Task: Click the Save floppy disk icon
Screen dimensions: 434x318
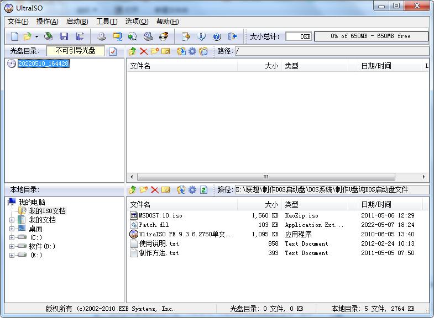Action: click(64, 36)
